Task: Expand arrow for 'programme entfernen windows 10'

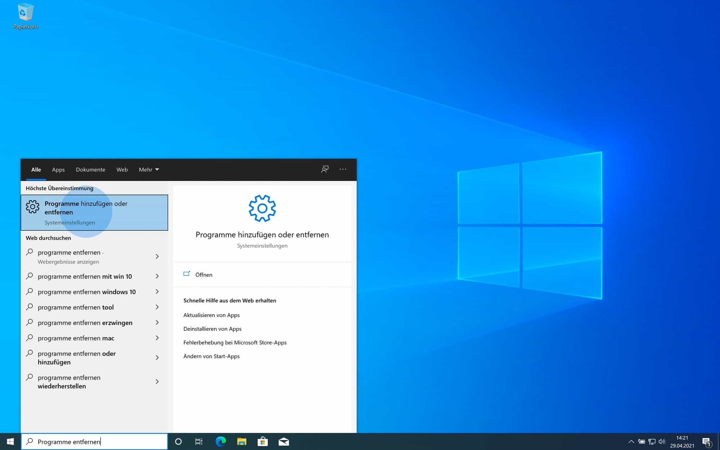Action: coord(157,292)
